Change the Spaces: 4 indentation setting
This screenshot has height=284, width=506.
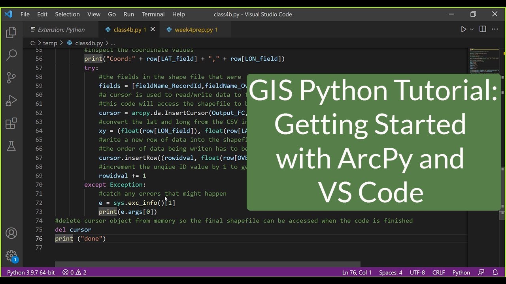(x=391, y=273)
